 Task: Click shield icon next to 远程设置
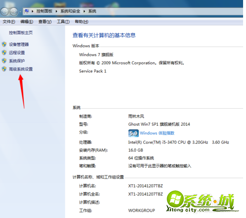tap(4, 53)
